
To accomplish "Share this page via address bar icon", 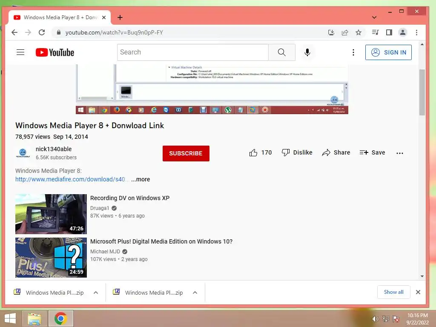I will (345, 32).
